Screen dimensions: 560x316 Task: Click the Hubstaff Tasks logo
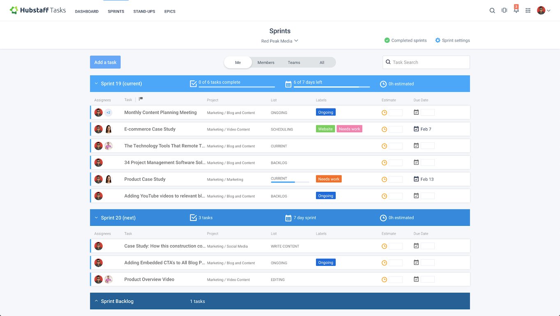38,10
